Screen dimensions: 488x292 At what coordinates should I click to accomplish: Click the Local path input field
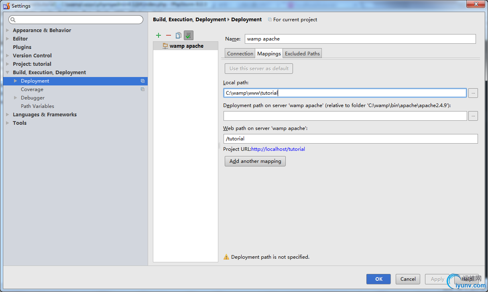[x=345, y=93]
